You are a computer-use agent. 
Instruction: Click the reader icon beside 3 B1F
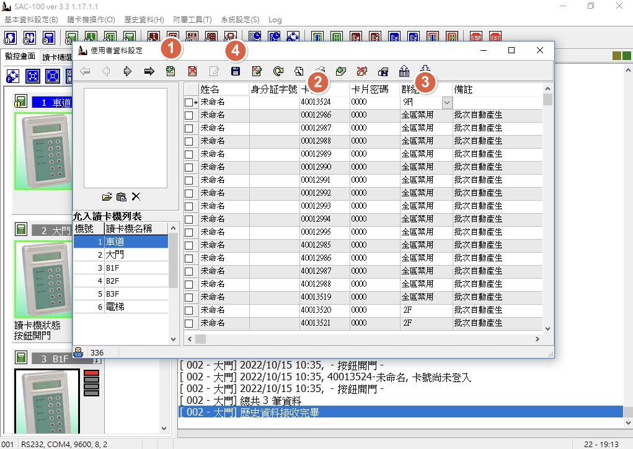pos(21,357)
